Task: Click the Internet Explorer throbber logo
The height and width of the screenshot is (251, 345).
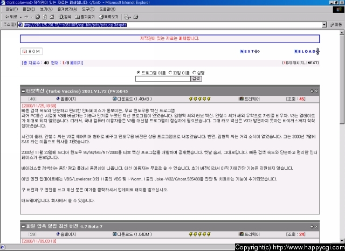Action: click(339, 9)
